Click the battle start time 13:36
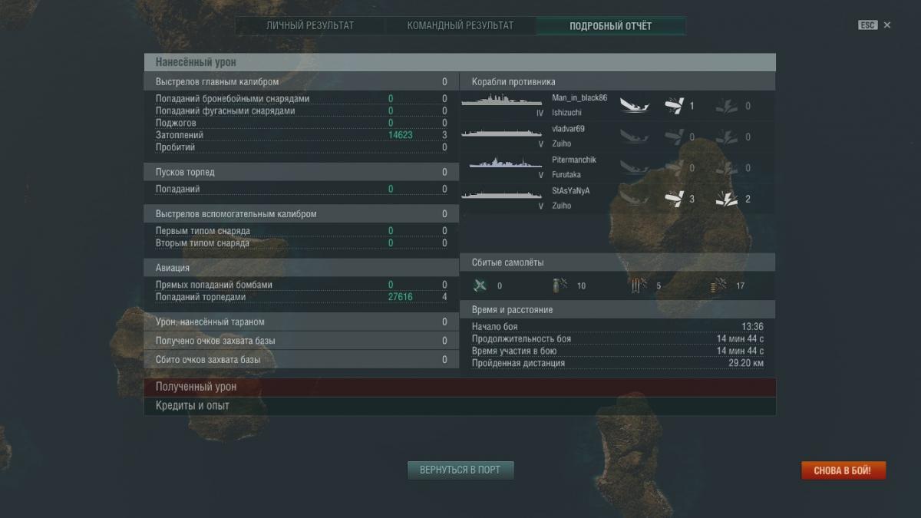Image resolution: width=921 pixels, height=518 pixels. pyautogui.click(x=752, y=327)
